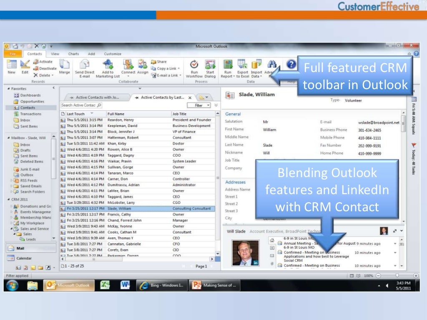Click the mail icon in social pane
The image size is (427, 320).
pos(272,256)
